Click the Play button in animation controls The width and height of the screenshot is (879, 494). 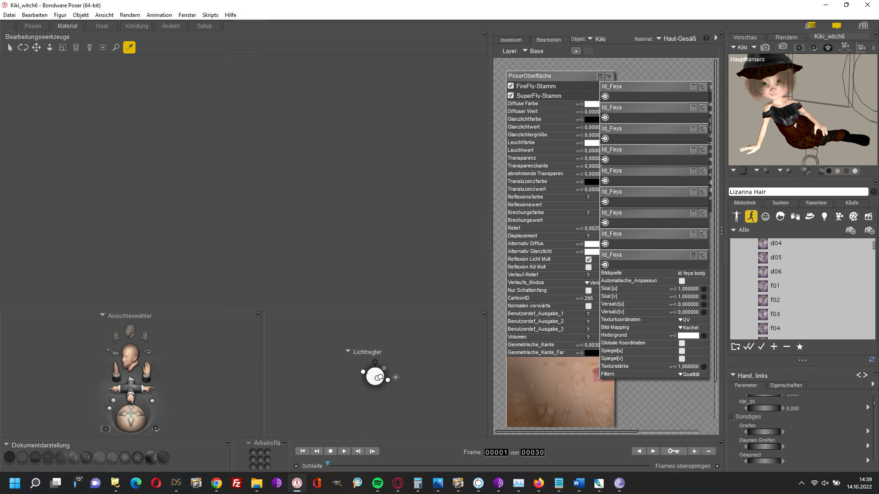pyautogui.click(x=344, y=451)
